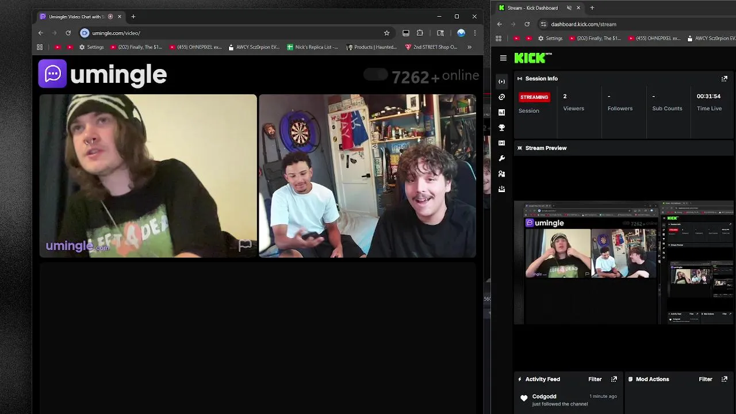Show more bookmarks via the double chevron
Screen dimensions: 736x414
coord(469,47)
